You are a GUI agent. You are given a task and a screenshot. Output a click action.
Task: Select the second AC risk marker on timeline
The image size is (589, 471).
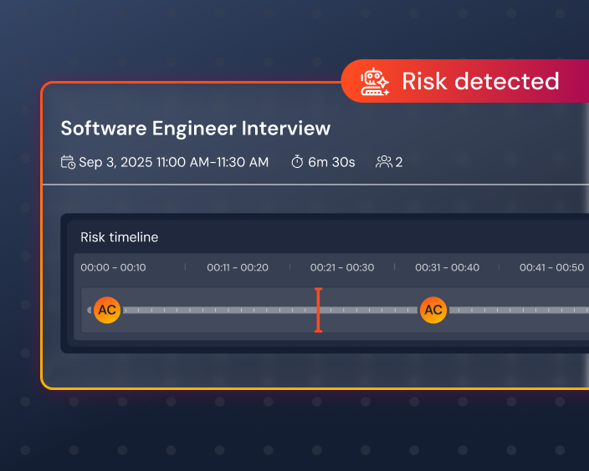point(433,310)
